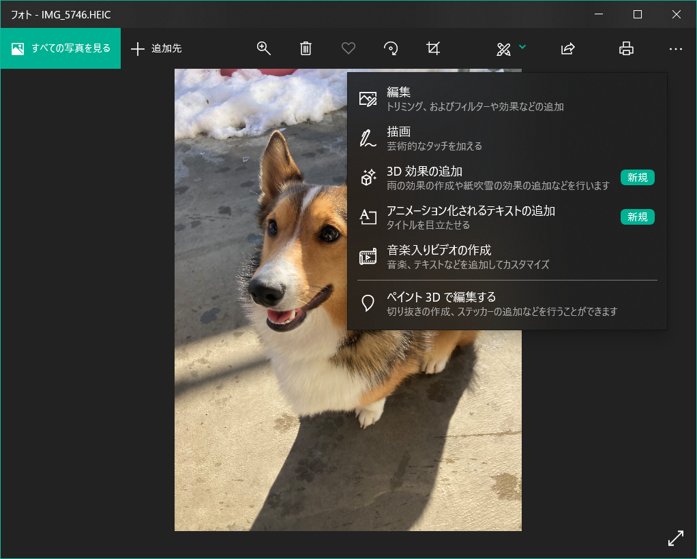The height and width of the screenshot is (559, 697).
Task: Delete the photo using the trash icon
Action: (x=306, y=48)
